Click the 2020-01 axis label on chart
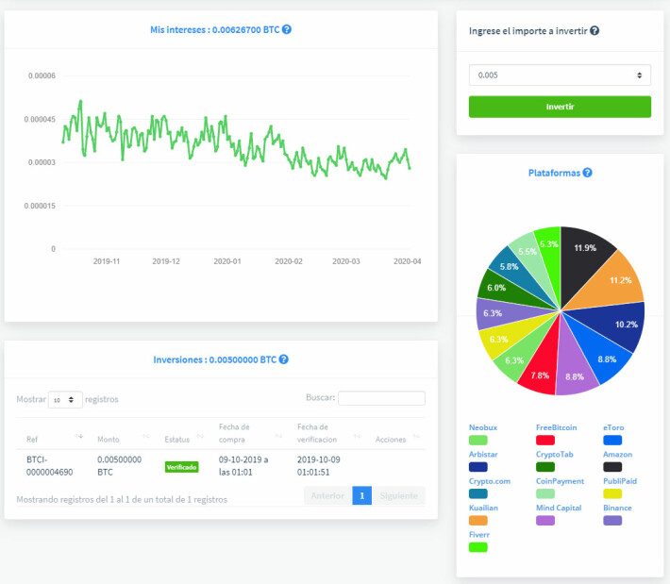Viewport: 670px width, 584px height. tap(227, 261)
